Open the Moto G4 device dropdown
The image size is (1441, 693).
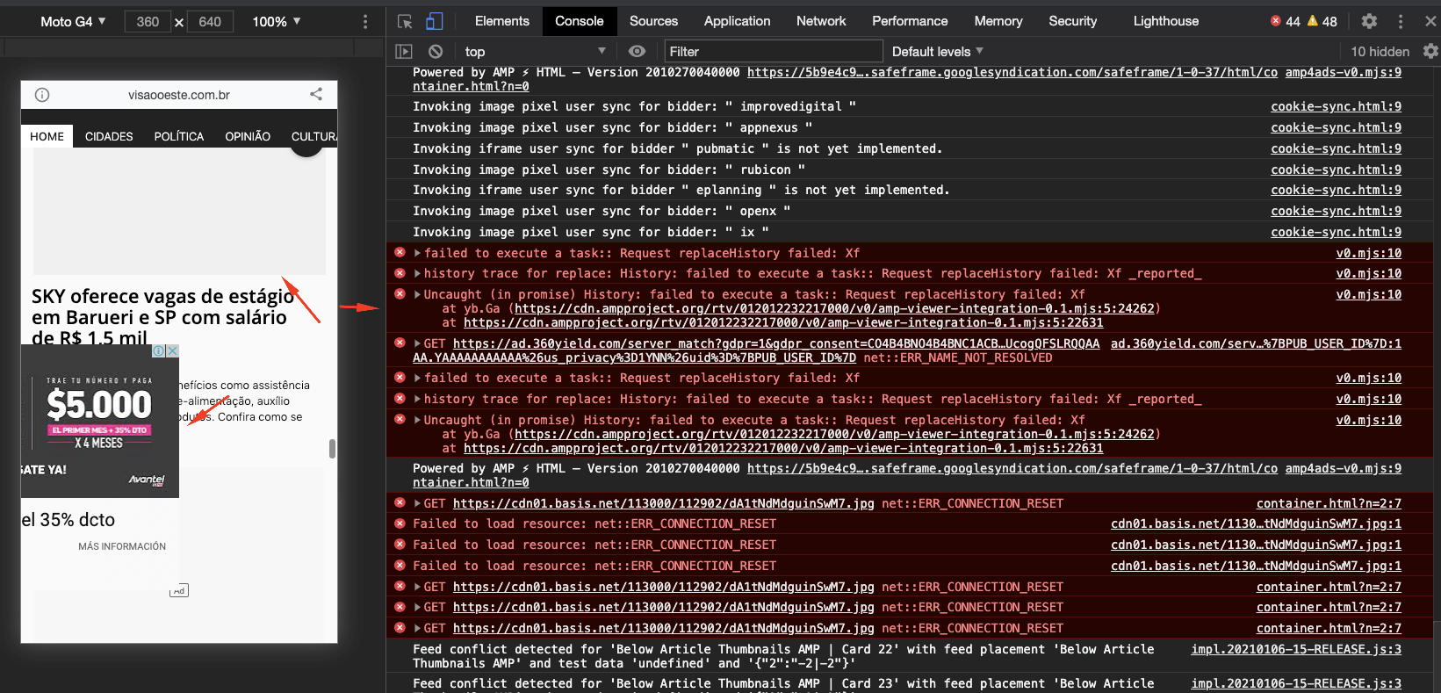point(73,21)
